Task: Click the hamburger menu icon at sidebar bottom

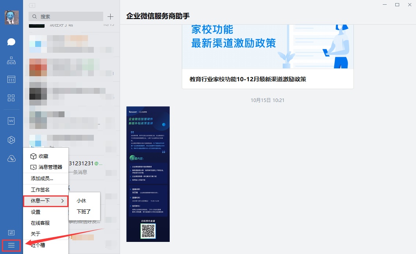Action: pos(11,245)
